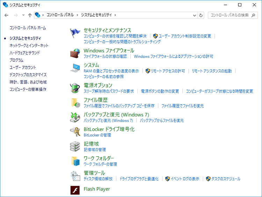This screenshot has width=262, height=197.
Task: Click the 電源オプション battery icon
Action: coord(75,88)
